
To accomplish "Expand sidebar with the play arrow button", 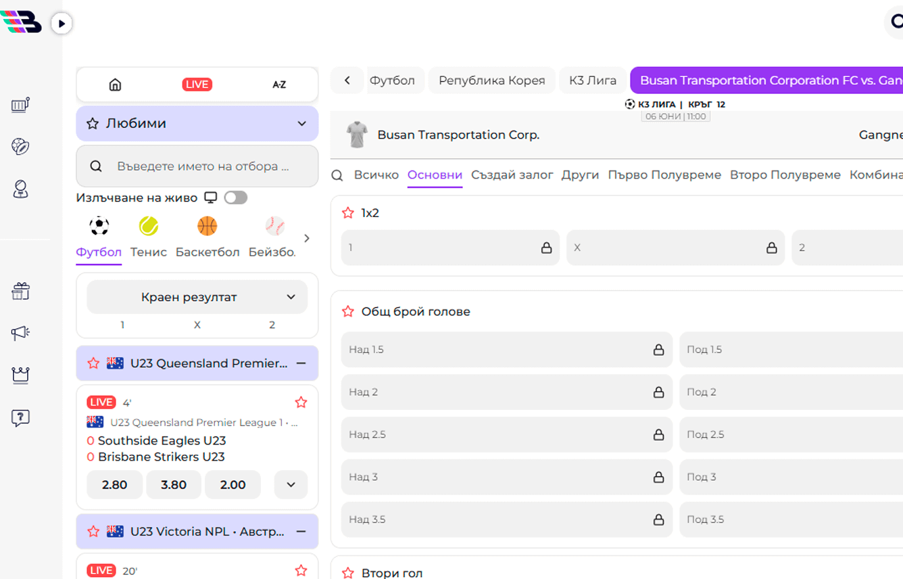I will (x=62, y=24).
